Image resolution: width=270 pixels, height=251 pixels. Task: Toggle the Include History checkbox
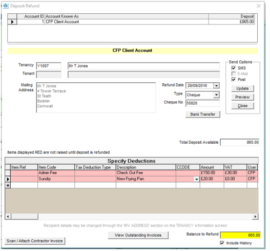[x=222, y=243]
